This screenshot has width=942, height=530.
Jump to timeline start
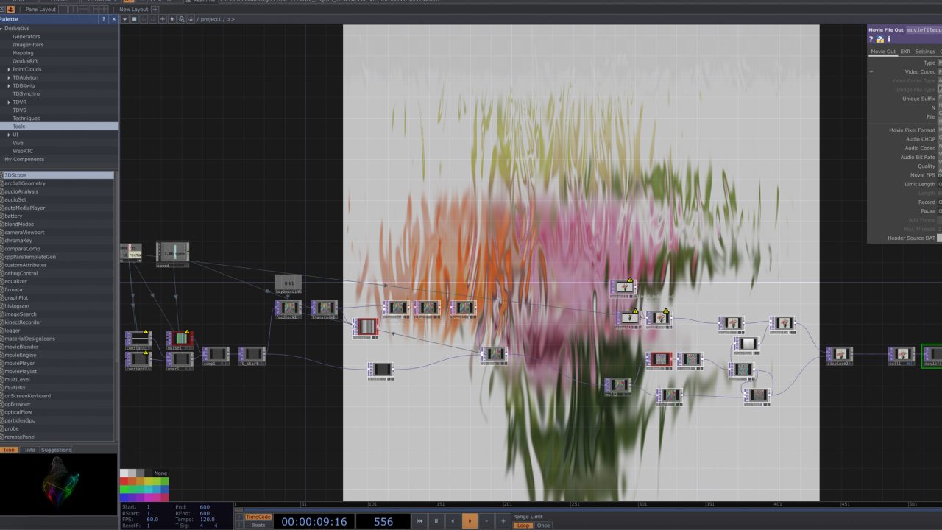coord(419,521)
